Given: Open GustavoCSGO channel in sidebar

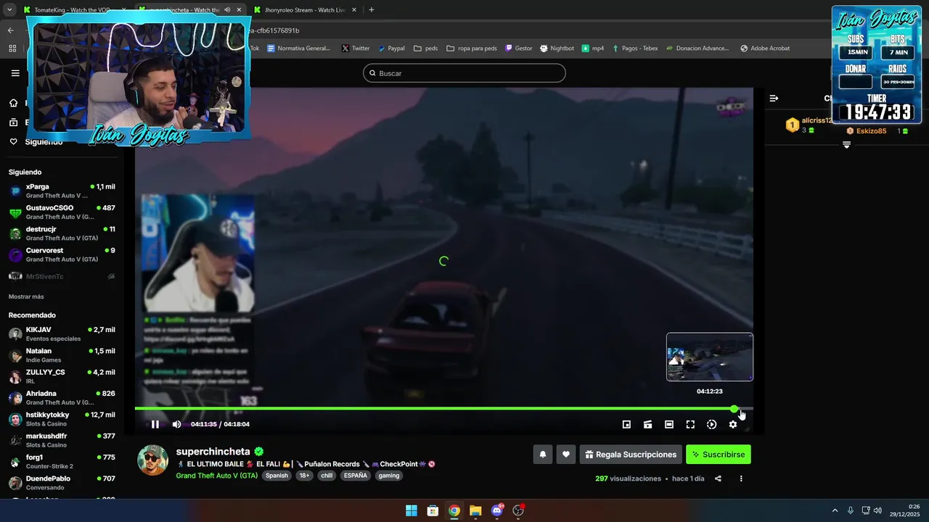Looking at the screenshot, I should (x=62, y=212).
